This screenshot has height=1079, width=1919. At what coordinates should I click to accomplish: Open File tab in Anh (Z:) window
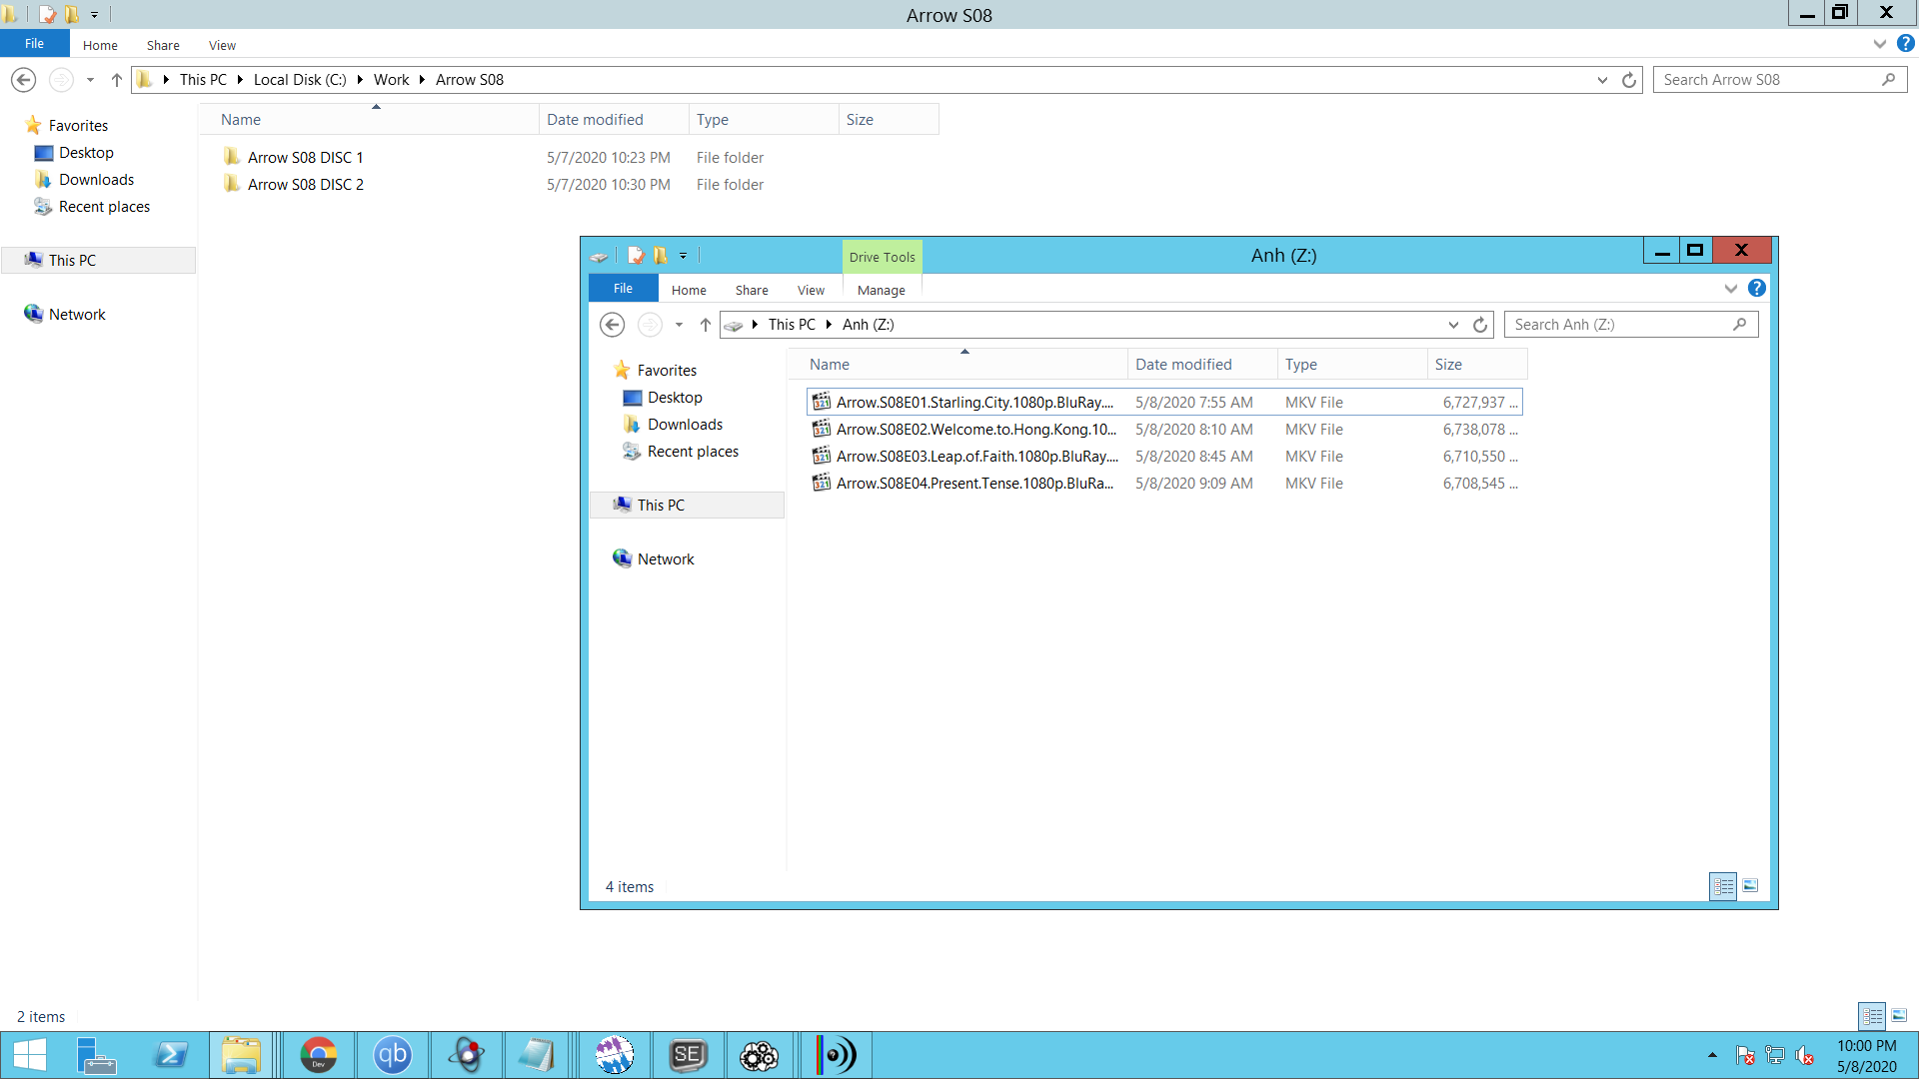coord(623,289)
